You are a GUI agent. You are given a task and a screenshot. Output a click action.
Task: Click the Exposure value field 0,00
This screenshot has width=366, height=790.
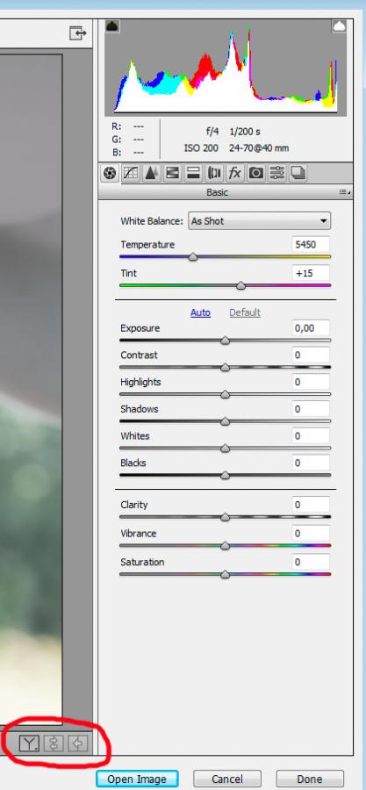point(311,328)
